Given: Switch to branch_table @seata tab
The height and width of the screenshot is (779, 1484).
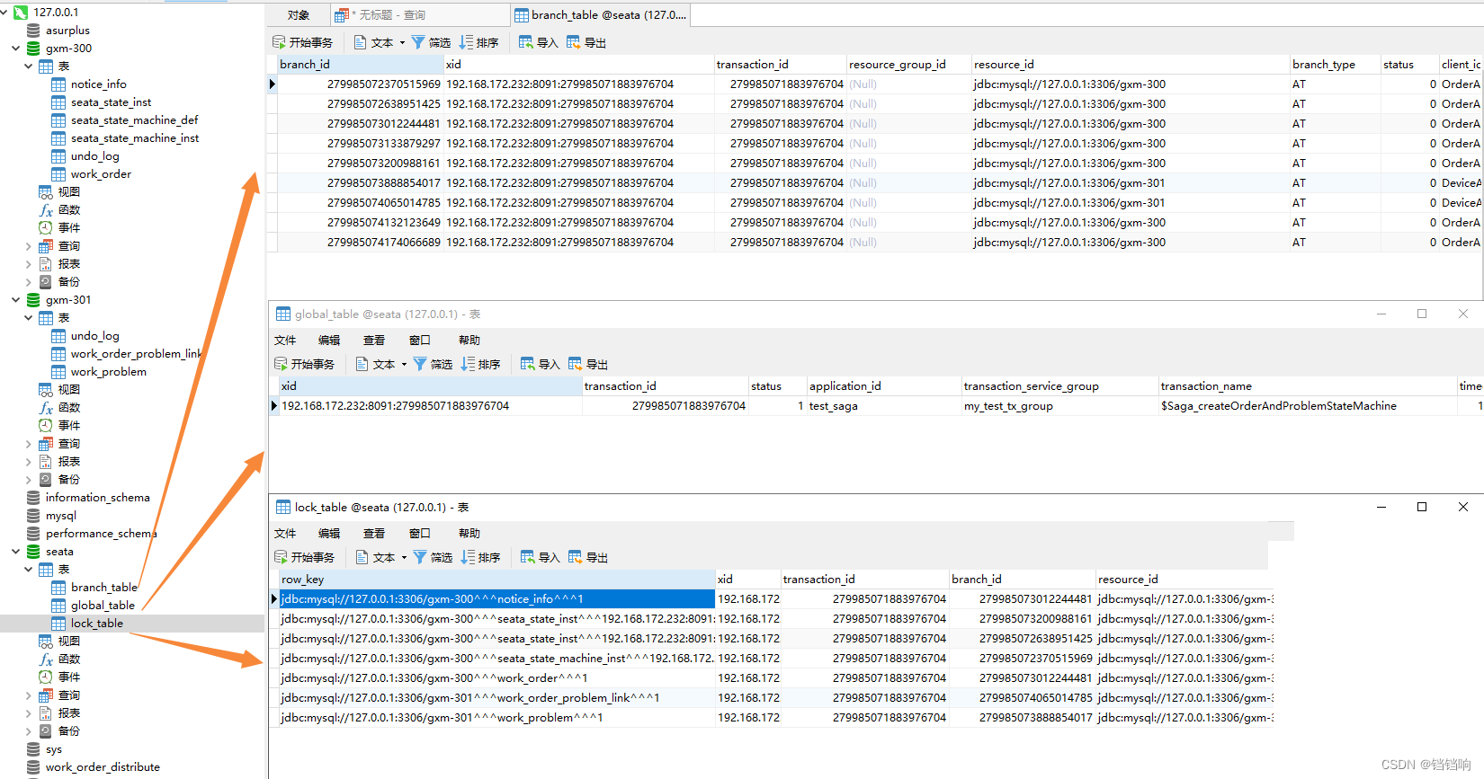Looking at the screenshot, I should coord(600,15).
